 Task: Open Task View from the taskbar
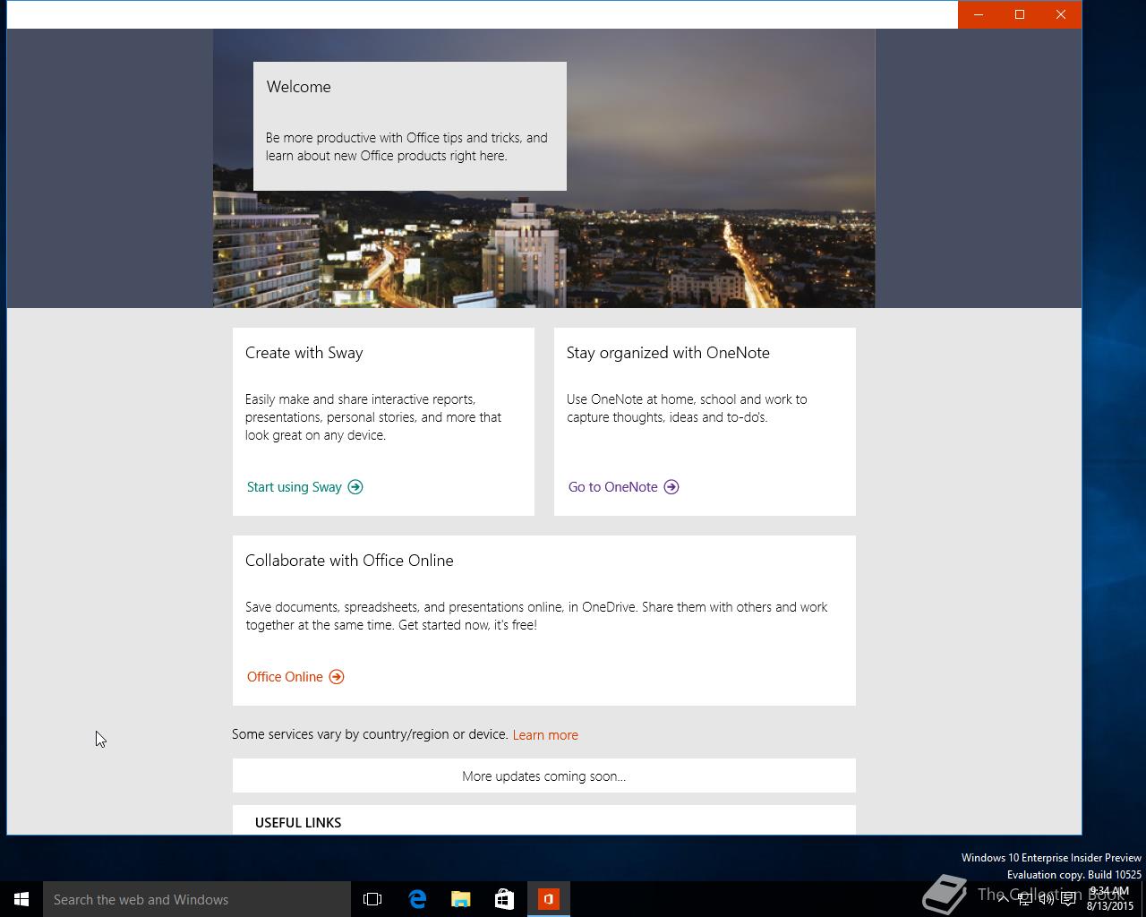tap(372, 899)
